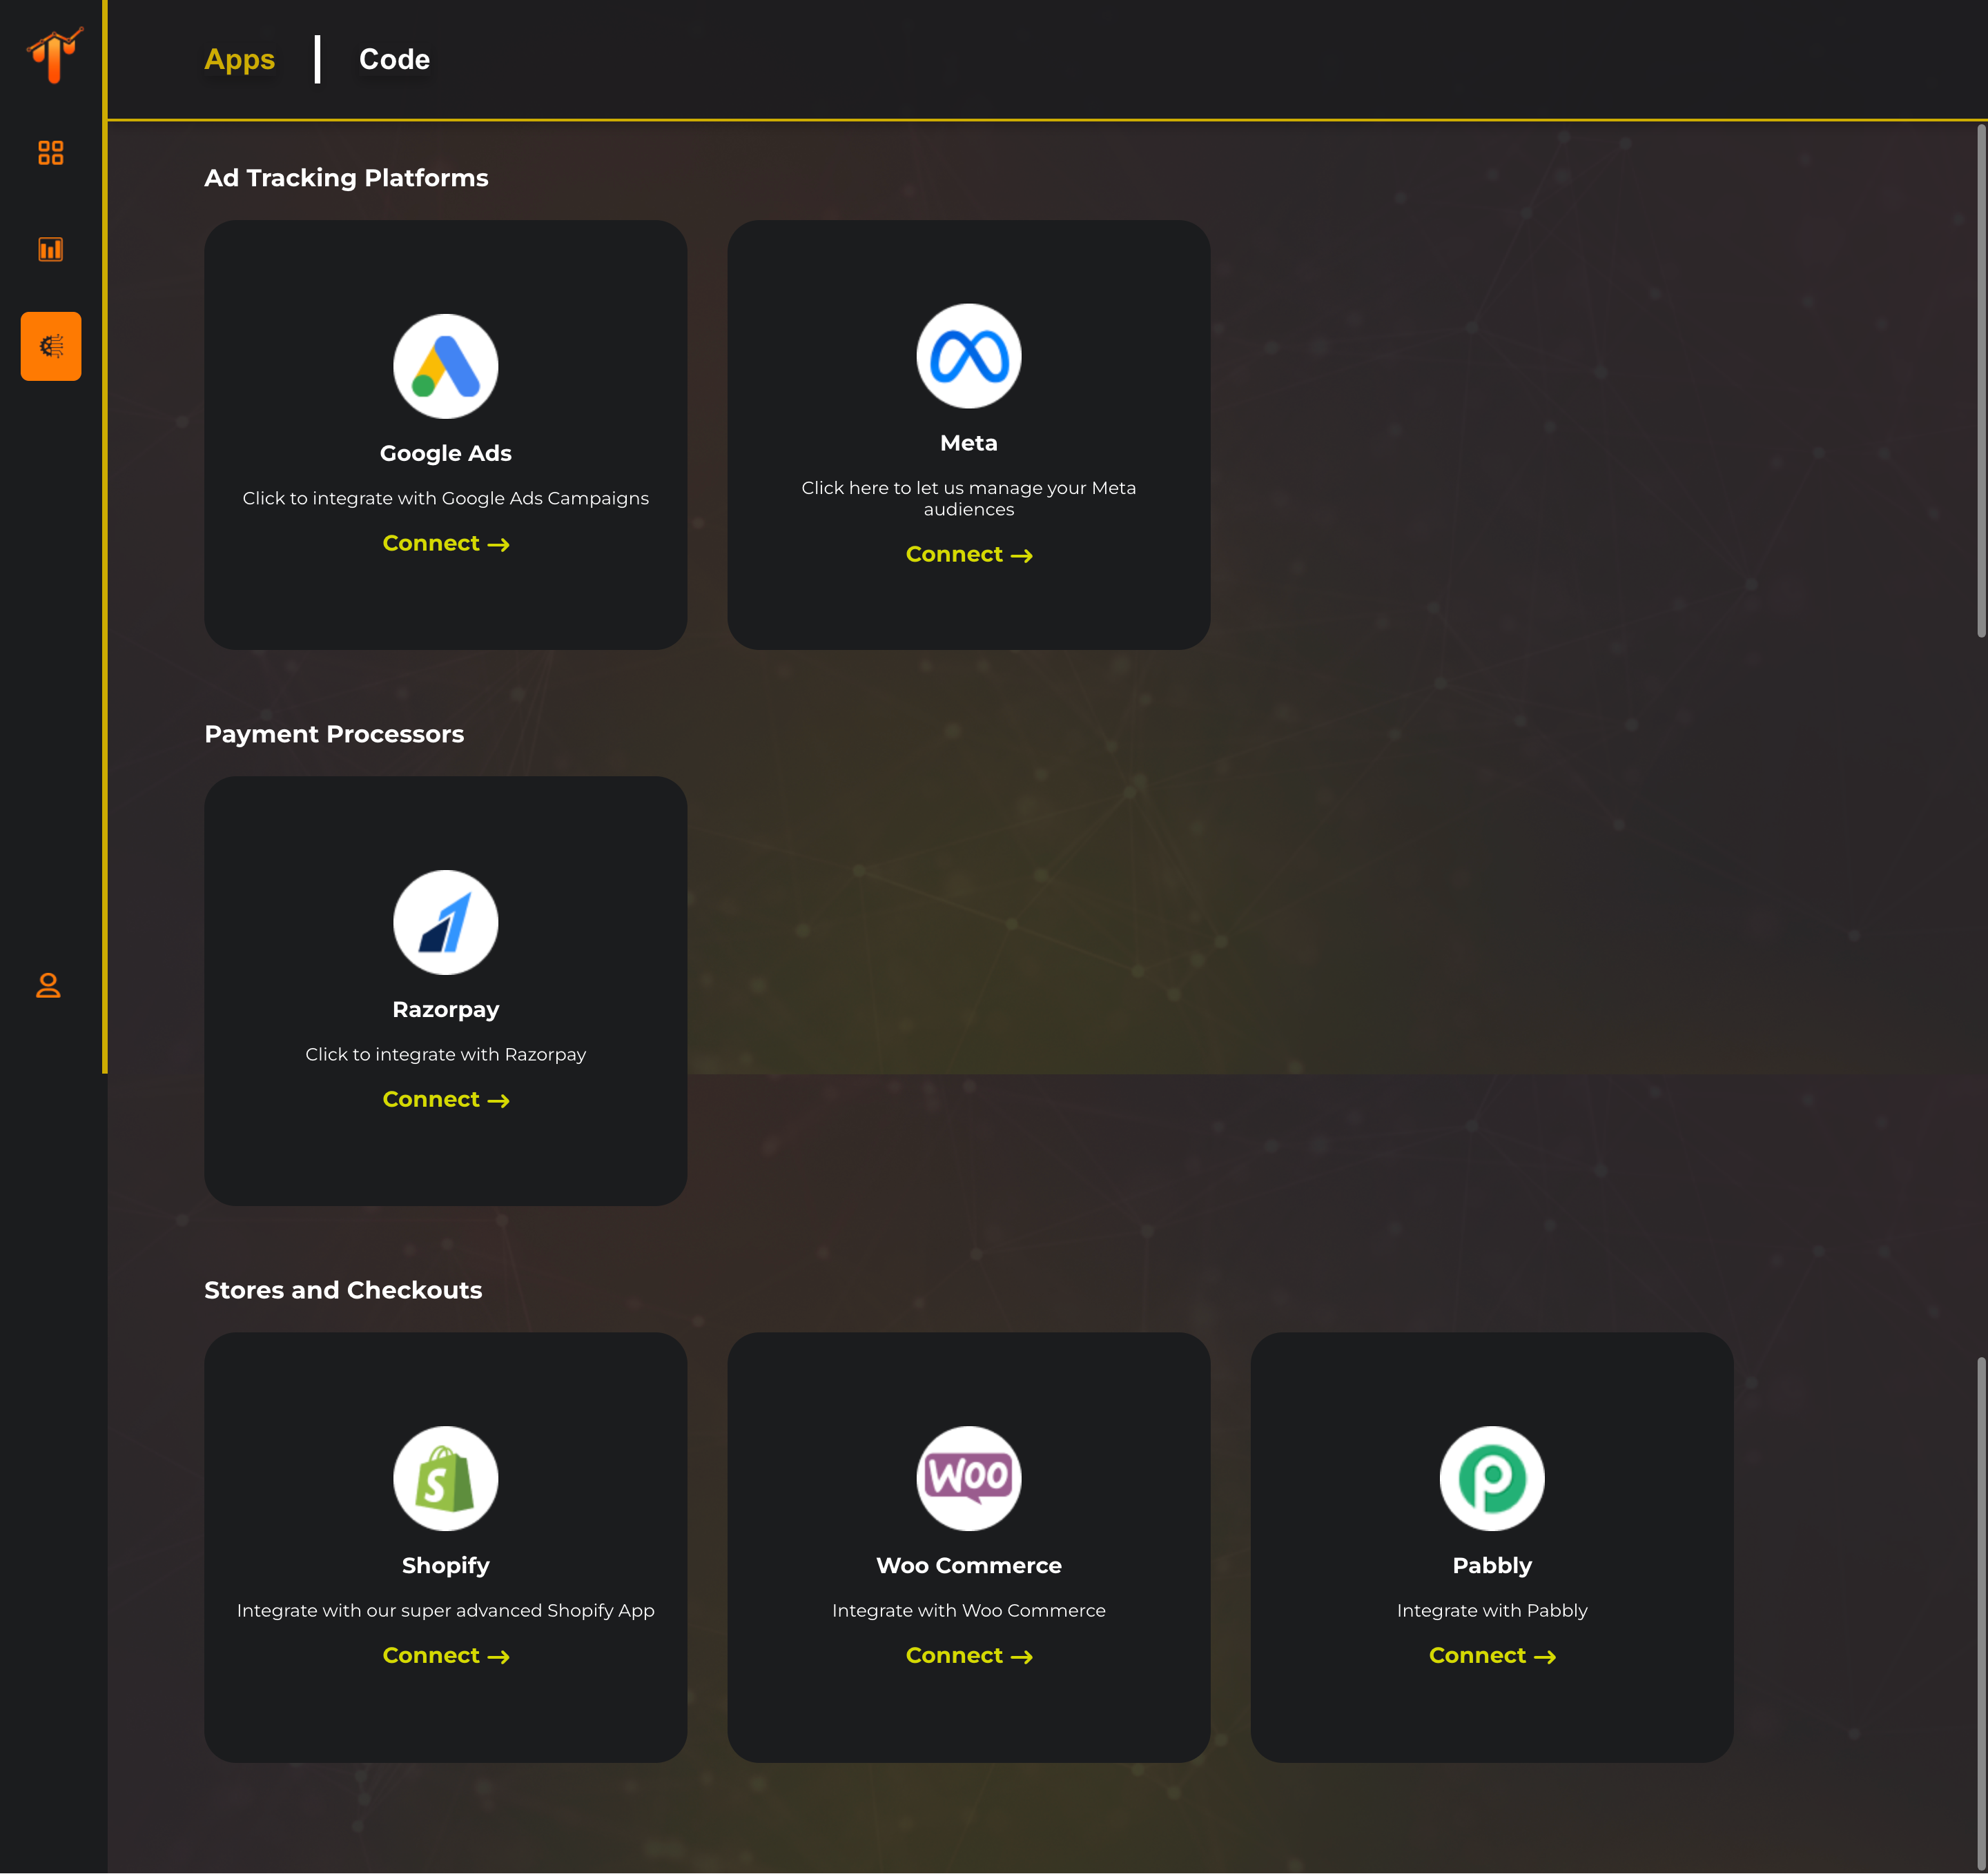The width and height of the screenshot is (1988, 1874).
Task: Connect Meta audiences integration
Action: (968, 555)
